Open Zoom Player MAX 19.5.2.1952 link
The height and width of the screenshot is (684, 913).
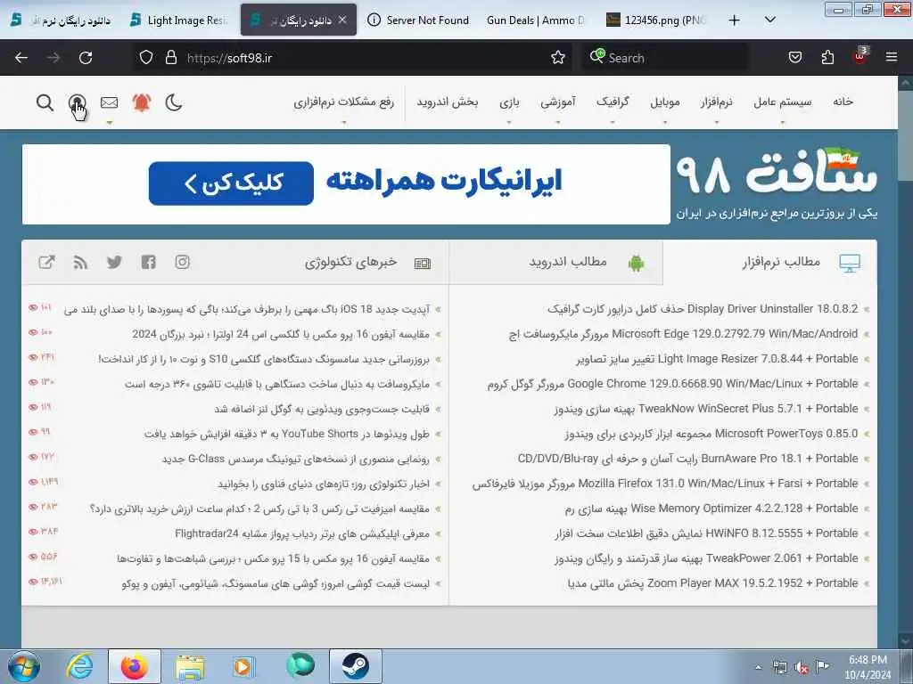coord(712,583)
